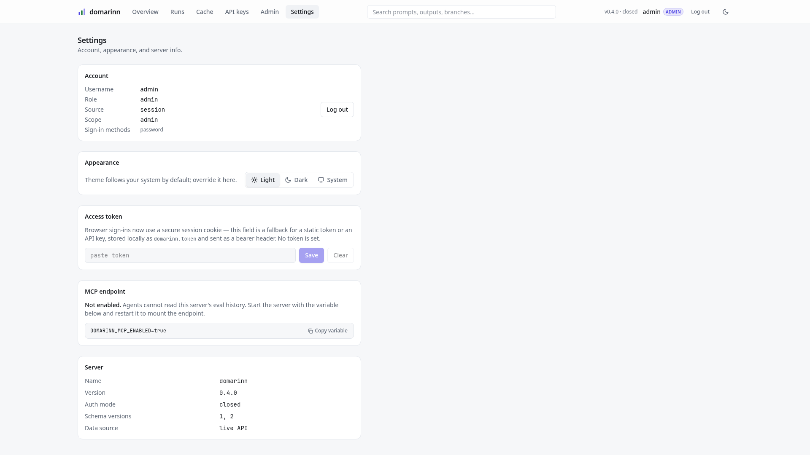
Task: Go to the Cache tab
Action: coord(205,12)
